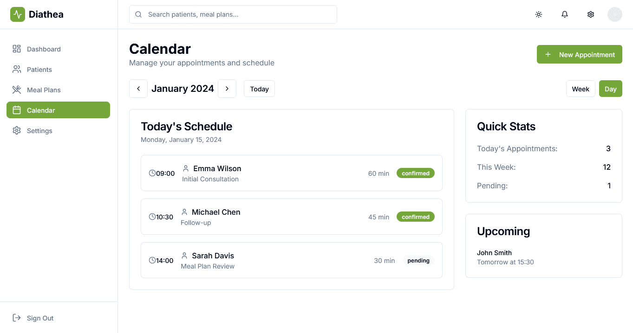Click the search patients input field
The image size is (633, 333).
pos(233,14)
